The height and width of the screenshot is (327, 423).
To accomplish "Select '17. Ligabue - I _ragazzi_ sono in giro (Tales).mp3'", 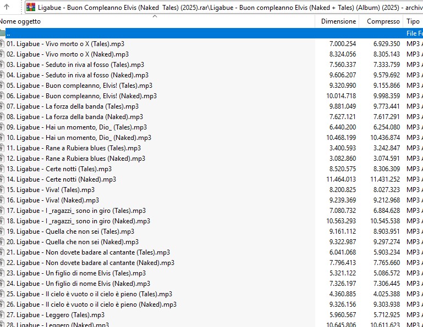I will click(76, 211).
